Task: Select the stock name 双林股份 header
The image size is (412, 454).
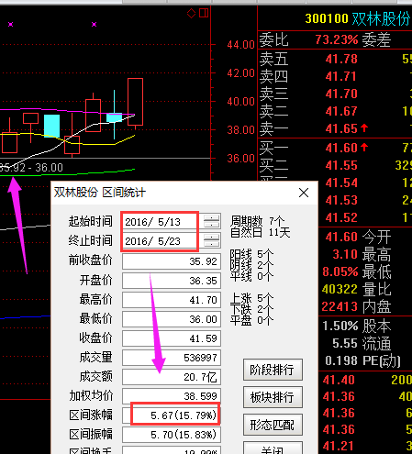Action: click(381, 18)
